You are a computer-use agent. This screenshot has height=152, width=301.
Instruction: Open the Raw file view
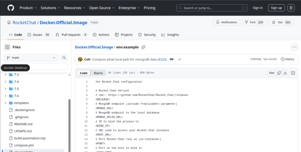(x=272, y=73)
